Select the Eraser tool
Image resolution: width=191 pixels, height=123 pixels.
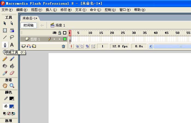[x=12, y=73]
